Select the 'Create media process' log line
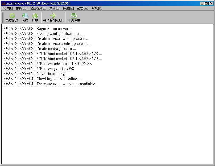Image resolution: width=215 pixels, height=166 pixels. pyautogui.click(x=39, y=49)
